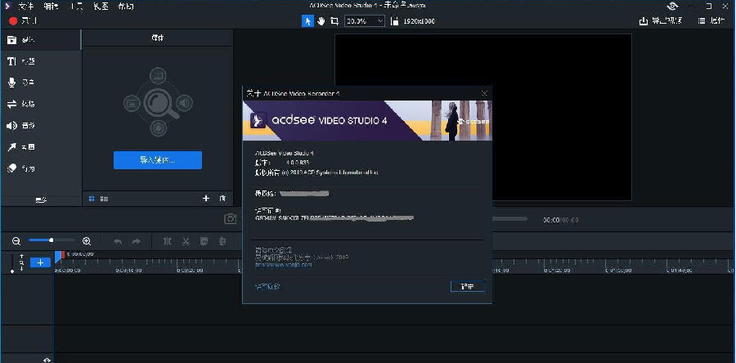Viewport: 736px width, 363px height.
Task: Start recording with the red record button
Action: pos(13,20)
